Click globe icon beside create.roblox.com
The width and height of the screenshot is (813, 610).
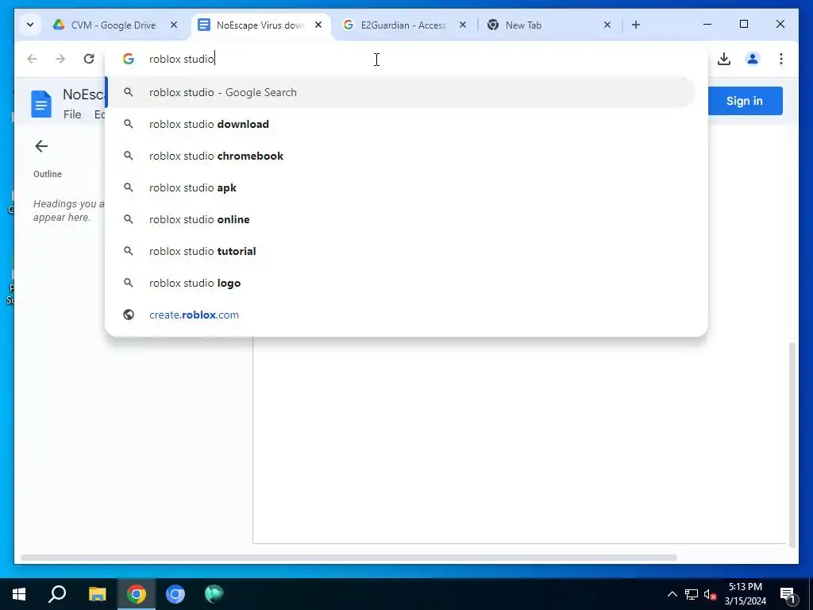pyautogui.click(x=129, y=315)
